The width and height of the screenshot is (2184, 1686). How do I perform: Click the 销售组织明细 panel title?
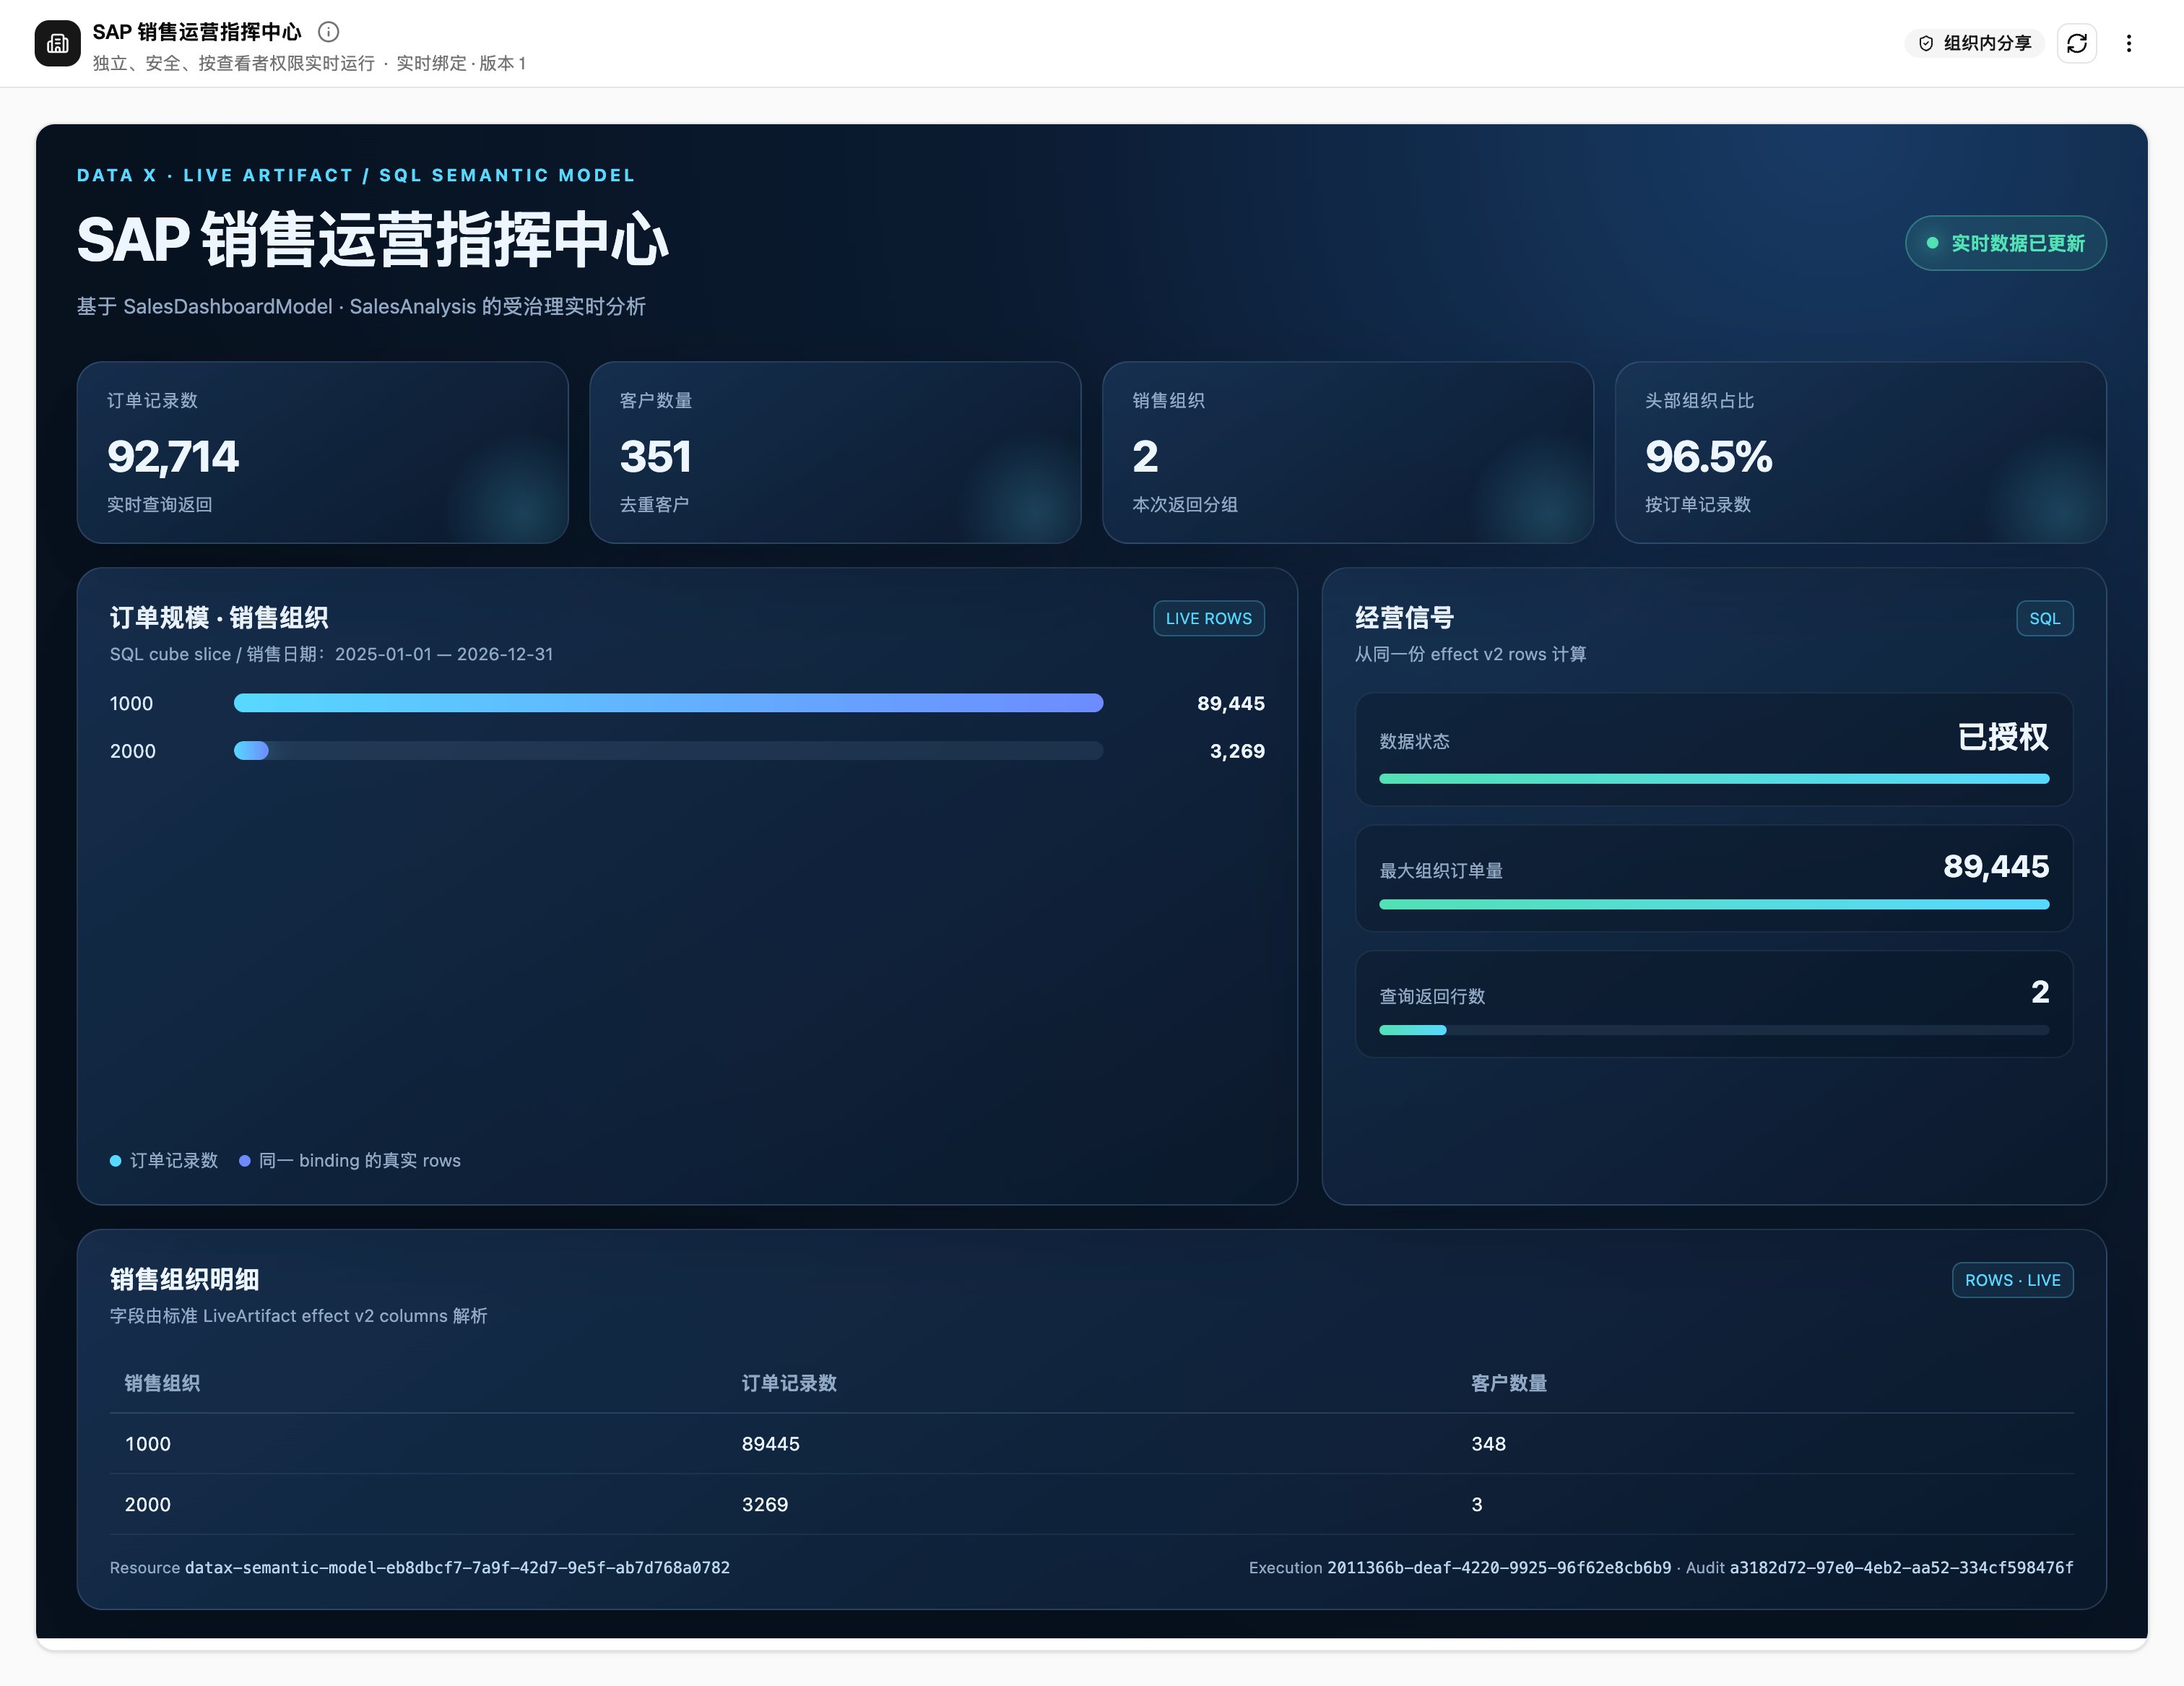point(184,1280)
